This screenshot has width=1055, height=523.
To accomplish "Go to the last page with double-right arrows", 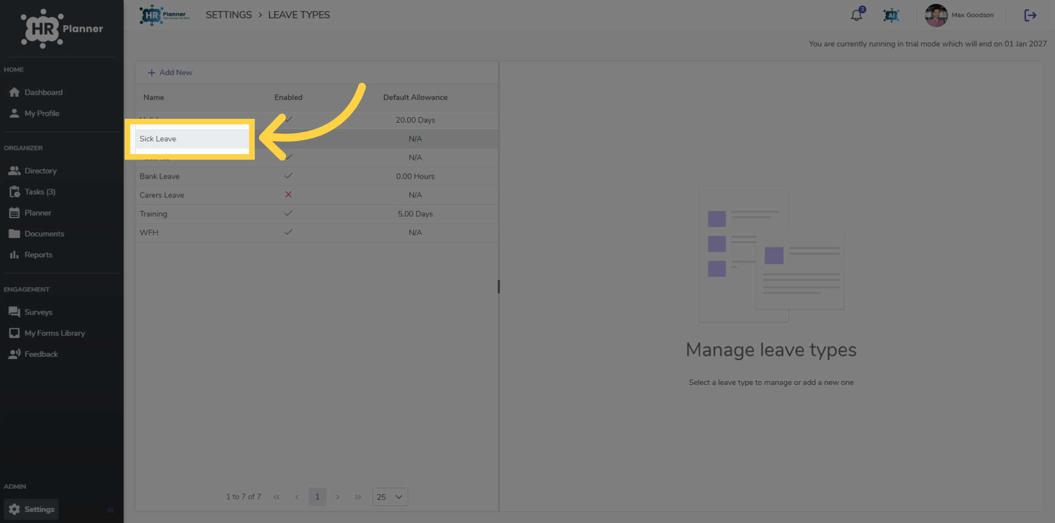I will 358,497.
